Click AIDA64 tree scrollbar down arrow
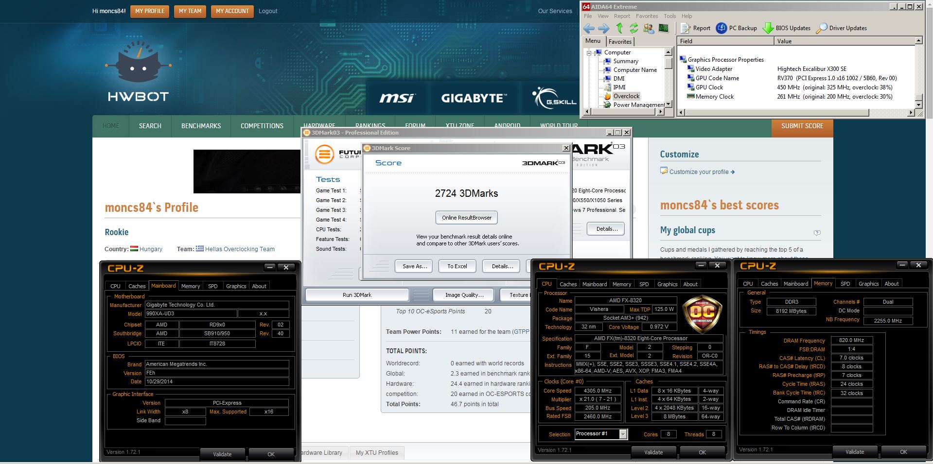The height and width of the screenshot is (464, 933). click(x=669, y=104)
